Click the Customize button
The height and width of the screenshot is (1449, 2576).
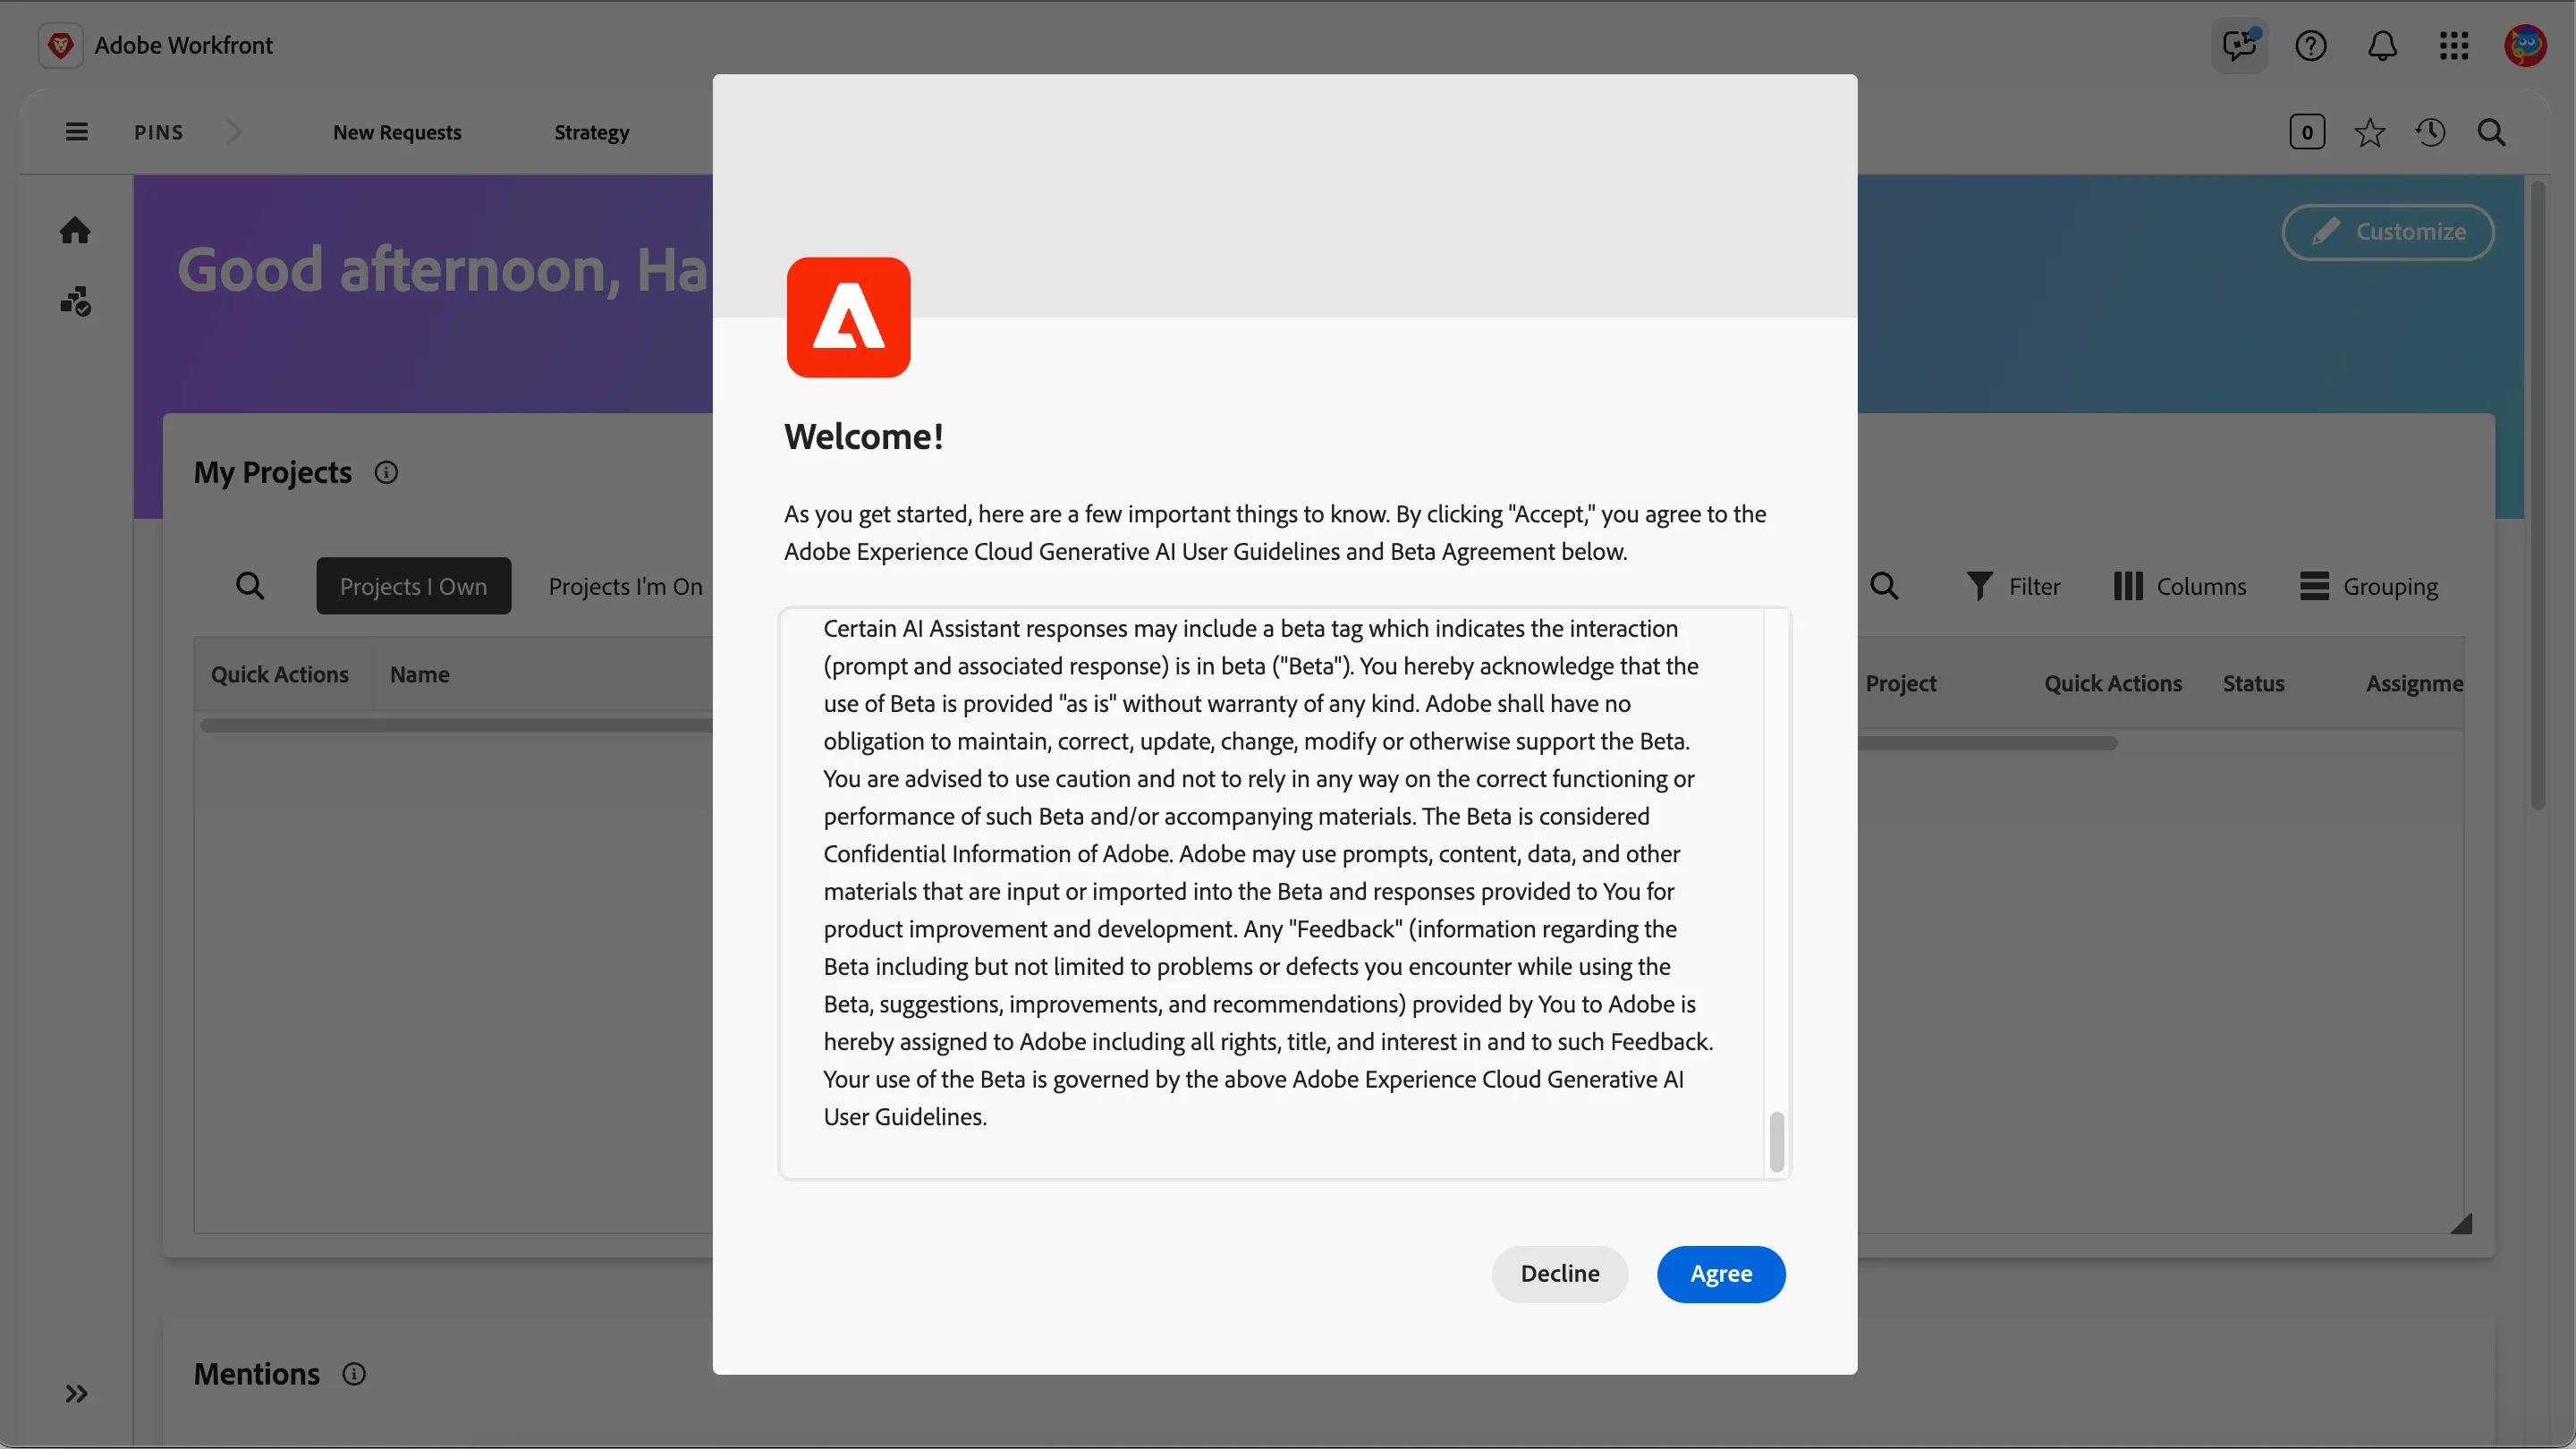tap(2387, 232)
